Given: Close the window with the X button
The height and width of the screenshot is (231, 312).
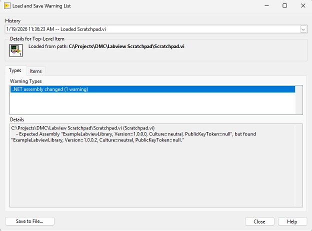Looking at the screenshot, I should pos(303,6).
